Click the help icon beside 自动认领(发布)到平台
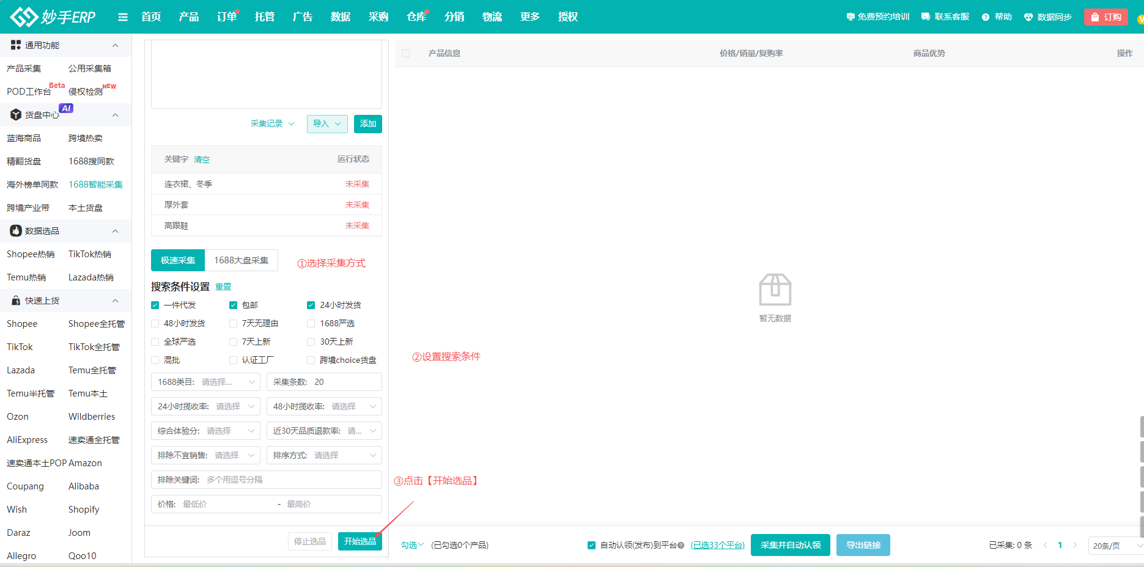The image size is (1144, 567). tap(681, 546)
